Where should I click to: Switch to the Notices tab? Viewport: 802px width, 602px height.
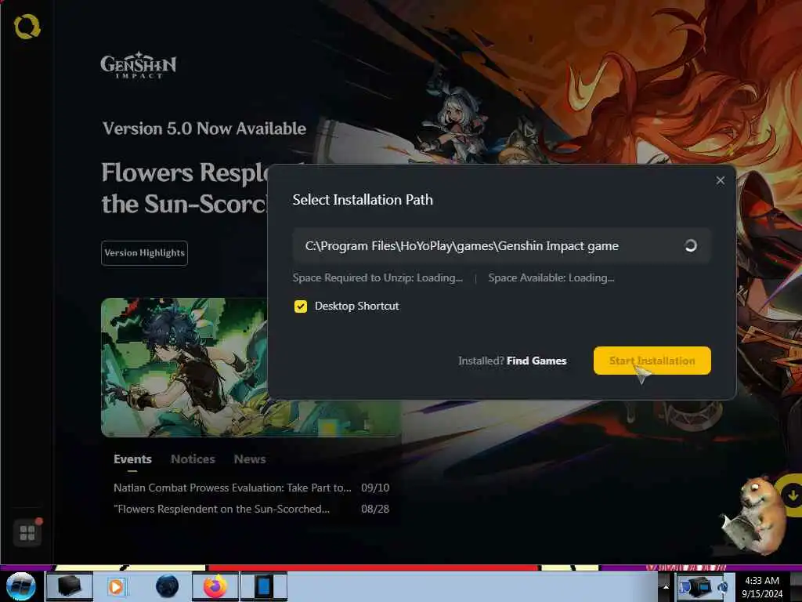pos(193,459)
